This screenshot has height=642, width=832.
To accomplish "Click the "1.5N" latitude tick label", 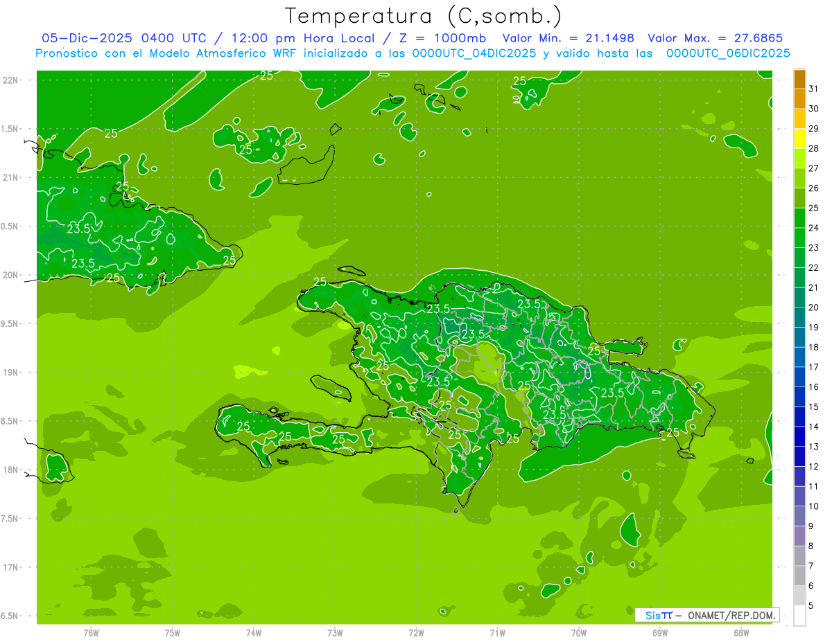I will point(11,129).
